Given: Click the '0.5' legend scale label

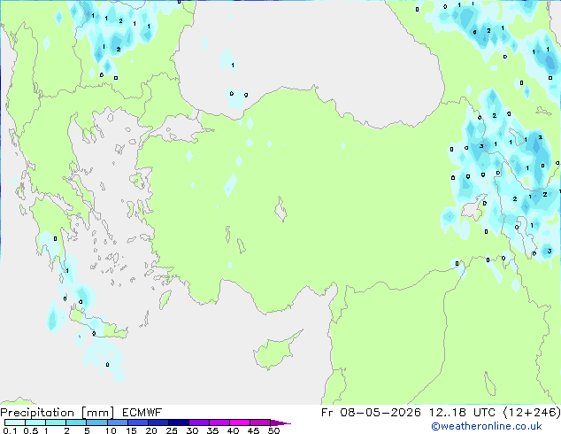Looking at the screenshot, I should (30, 430).
